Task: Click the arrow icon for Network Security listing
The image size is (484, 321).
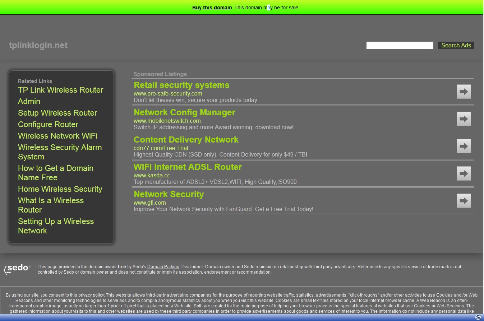Action: coord(464,201)
